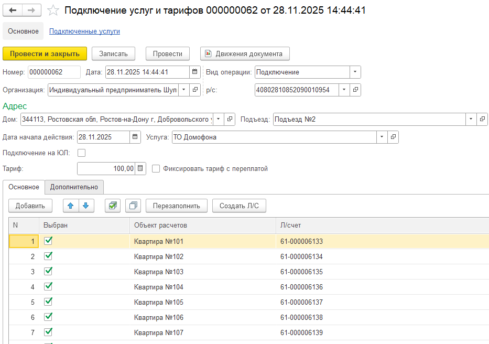The height and width of the screenshot is (344, 489).
Task: Check all rows with the green checkmarks icon
Action: click(113, 206)
